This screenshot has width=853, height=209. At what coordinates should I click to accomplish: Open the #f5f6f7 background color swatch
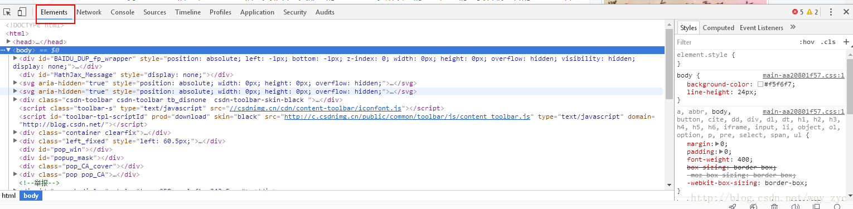coord(760,84)
